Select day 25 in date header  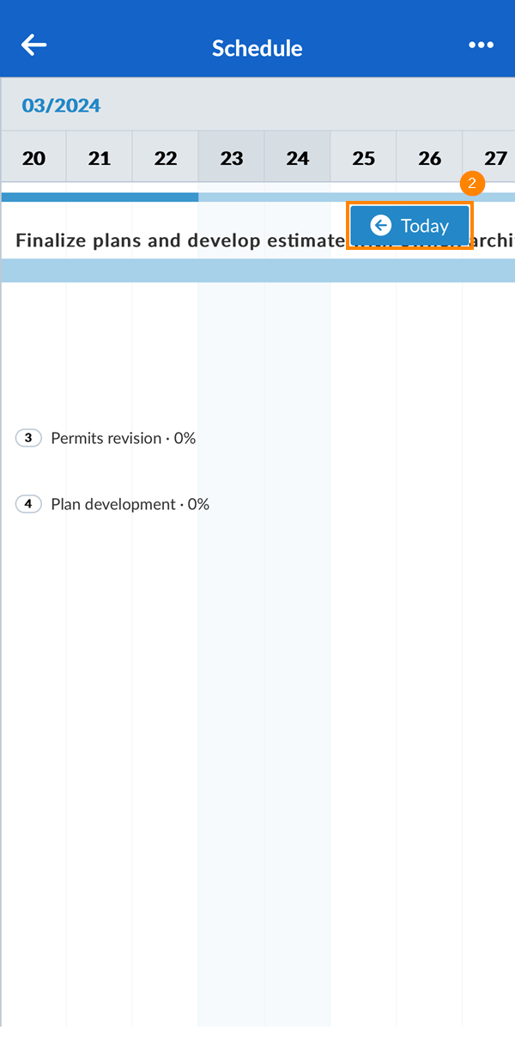coord(364,158)
